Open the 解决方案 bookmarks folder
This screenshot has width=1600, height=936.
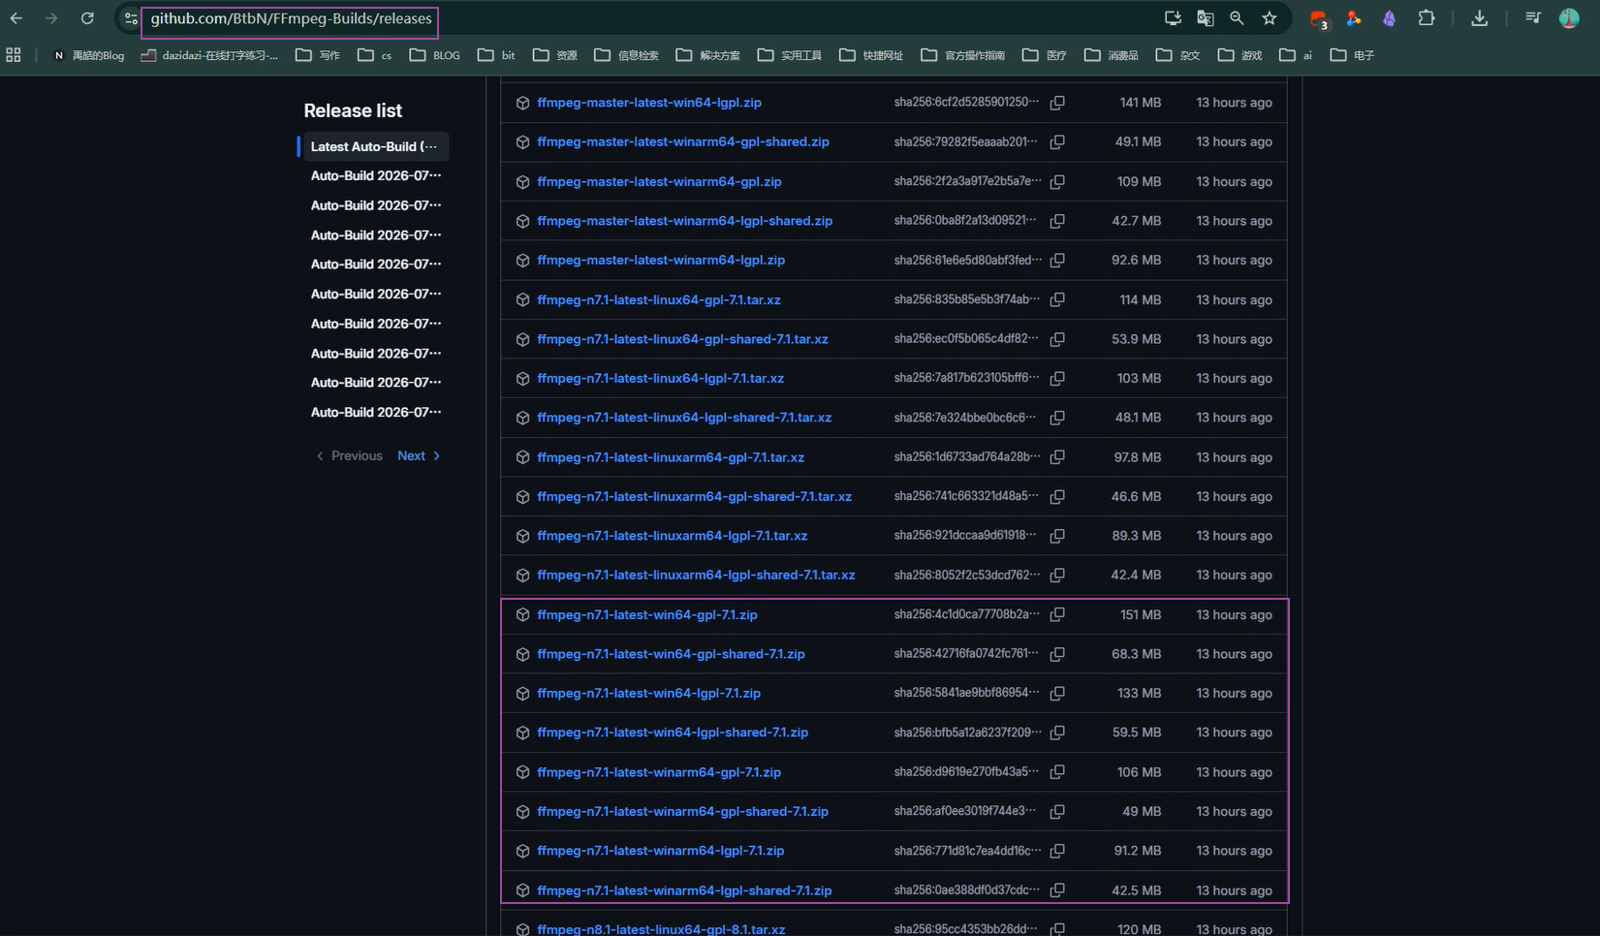(708, 55)
